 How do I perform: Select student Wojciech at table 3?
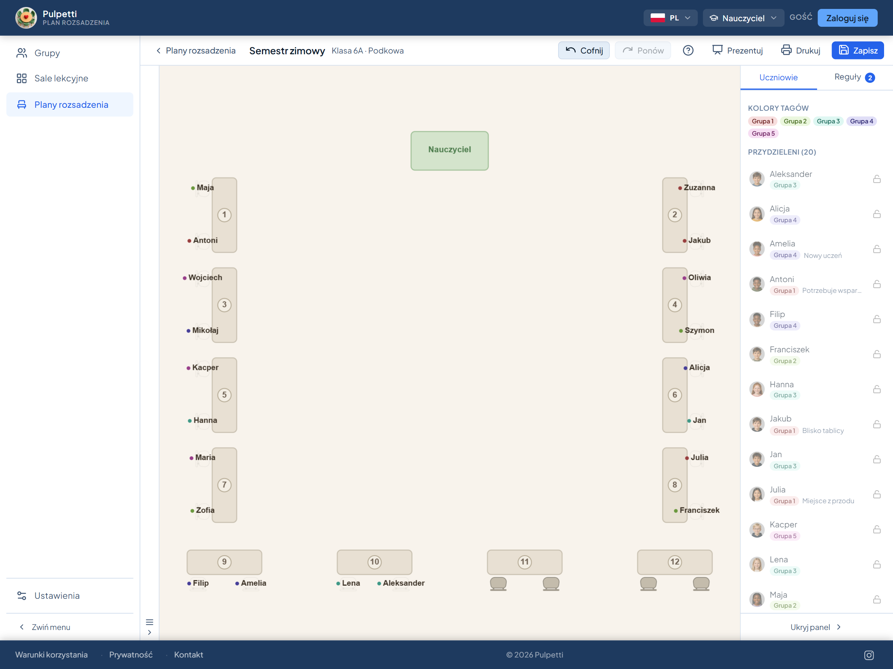(x=203, y=277)
